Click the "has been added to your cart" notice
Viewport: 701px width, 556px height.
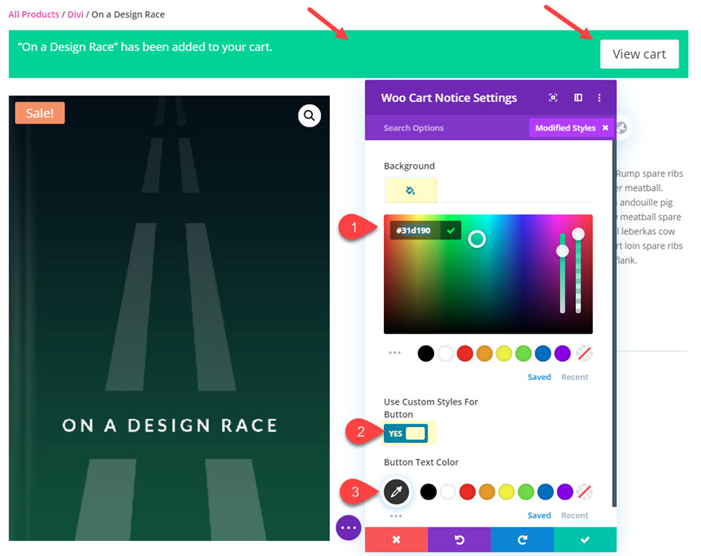point(145,47)
